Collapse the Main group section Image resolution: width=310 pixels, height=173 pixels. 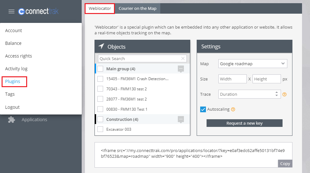coord(181,69)
